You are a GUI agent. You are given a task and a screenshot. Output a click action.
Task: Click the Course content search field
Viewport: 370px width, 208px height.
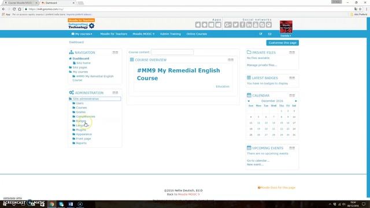[x=172, y=52]
